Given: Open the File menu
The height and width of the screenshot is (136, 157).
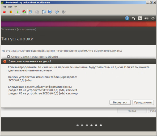Looking at the screenshot, I should click(x=4, y=7).
